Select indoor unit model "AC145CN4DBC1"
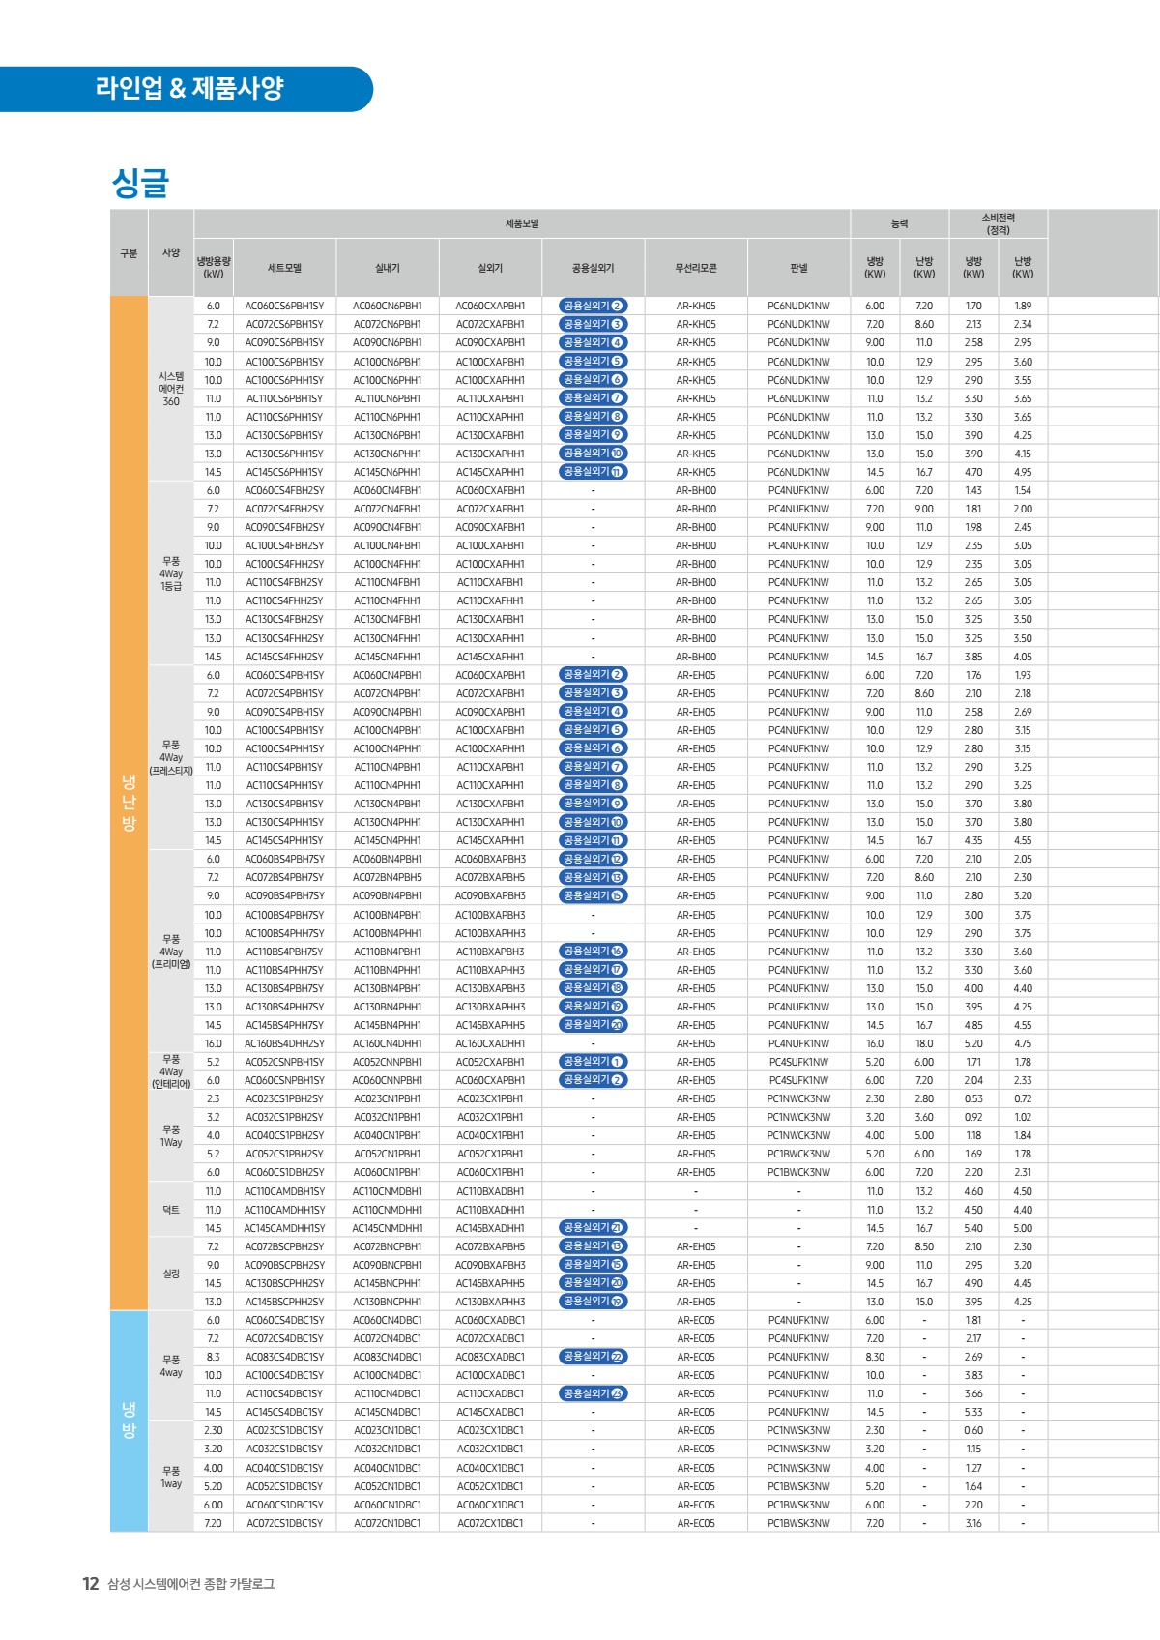Image resolution: width=1160 pixels, height=1640 pixels. pos(388,1412)
